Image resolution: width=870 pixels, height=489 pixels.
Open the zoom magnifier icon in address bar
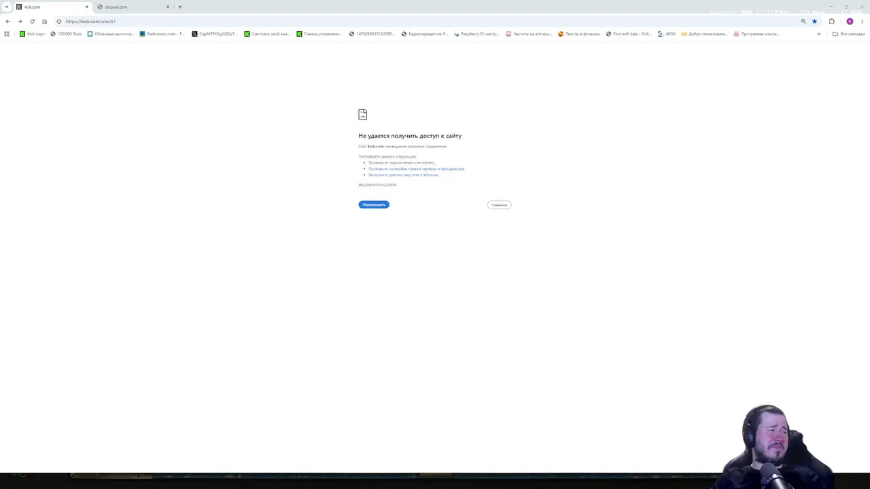pos(803,21)
